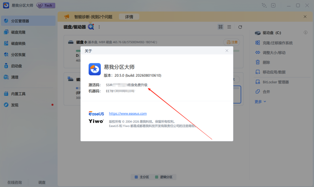Click the 逻辑分区 green legend swatch

coord(156,177)
